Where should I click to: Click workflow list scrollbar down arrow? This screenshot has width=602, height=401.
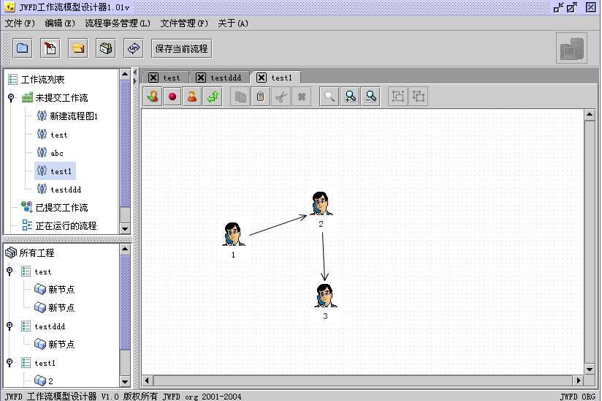tap(125, 228)
